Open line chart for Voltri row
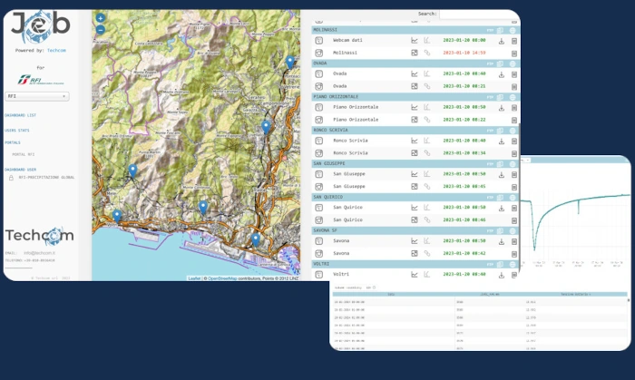The image size is (635, 380). [415, 275]
